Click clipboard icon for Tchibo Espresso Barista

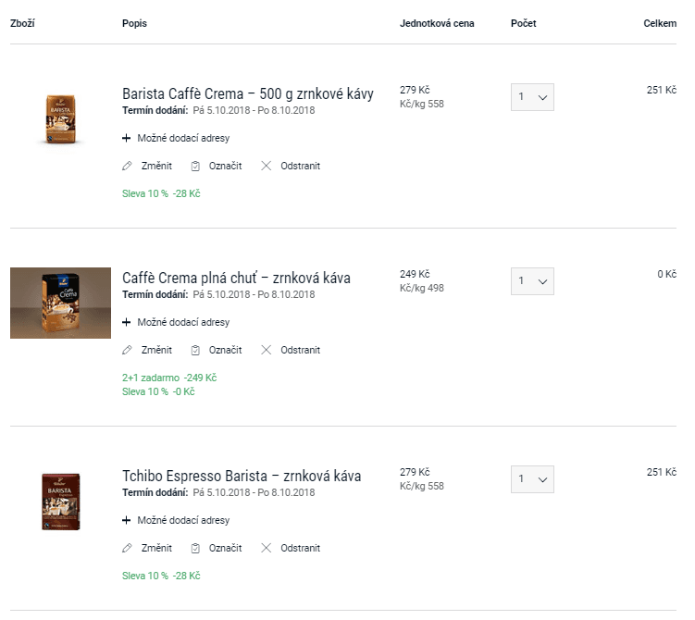tap(195, 548)
